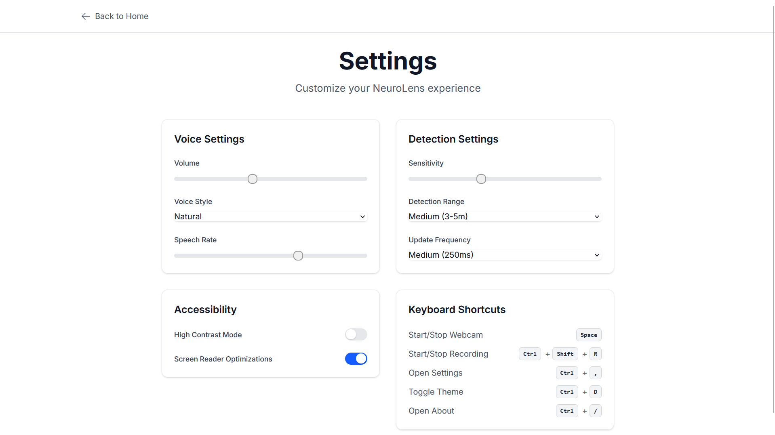Click the slash key badge
The height and width of the screenshot is (435, 775).
click(x=595, y=411)
